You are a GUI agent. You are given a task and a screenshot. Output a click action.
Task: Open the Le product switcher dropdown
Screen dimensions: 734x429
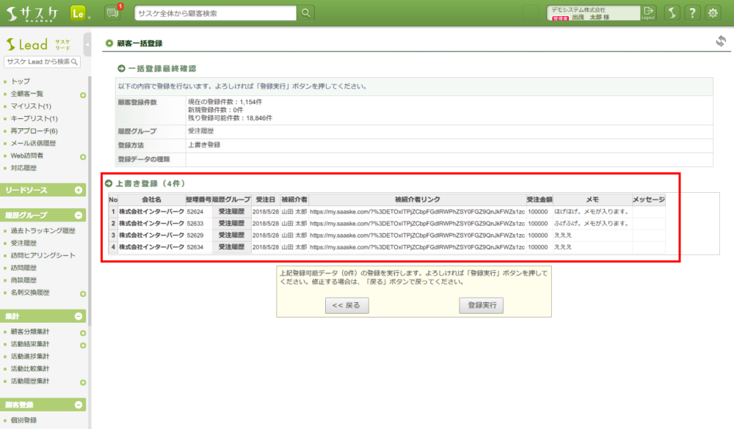(x=81, y=13)
